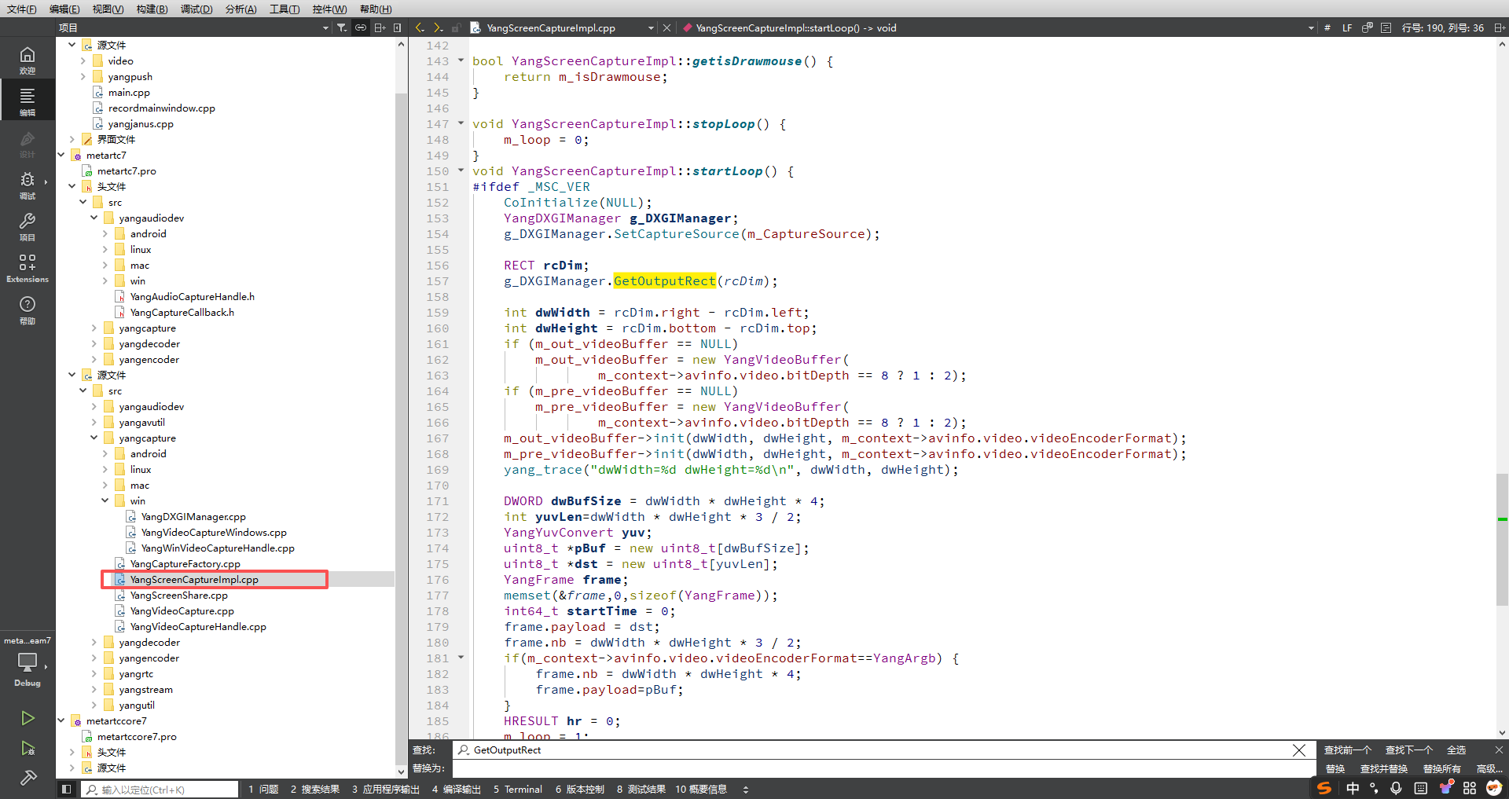This screenshot has height=799, width=1509.
Task: Open the Terminal output pane
Action: pos(517,790)
